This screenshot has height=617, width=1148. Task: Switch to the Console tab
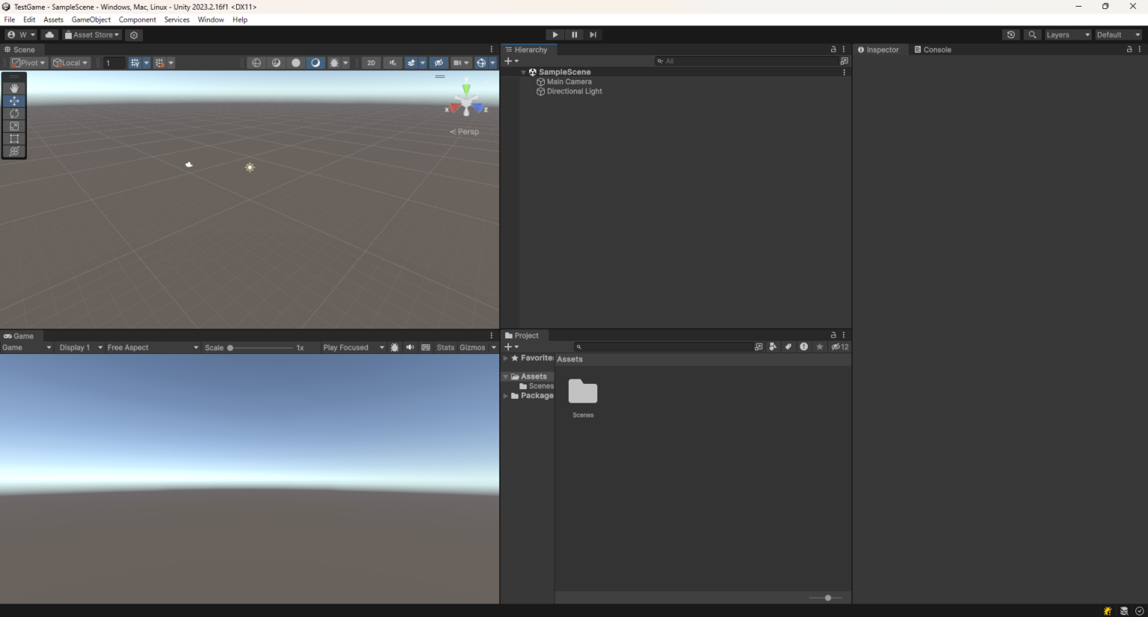(x=933, y=49)
